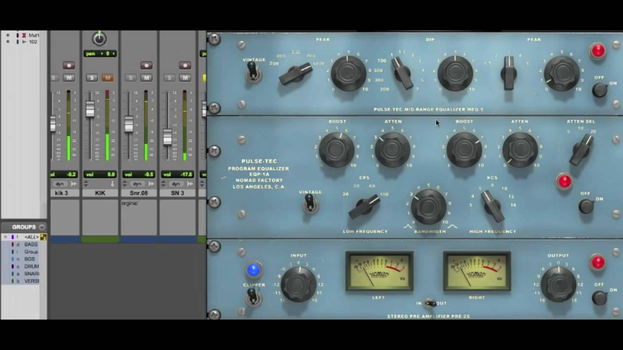The image size is (623, 350).
Task: Open the Groups panel dropdown menu
Action: pos(42,227)
